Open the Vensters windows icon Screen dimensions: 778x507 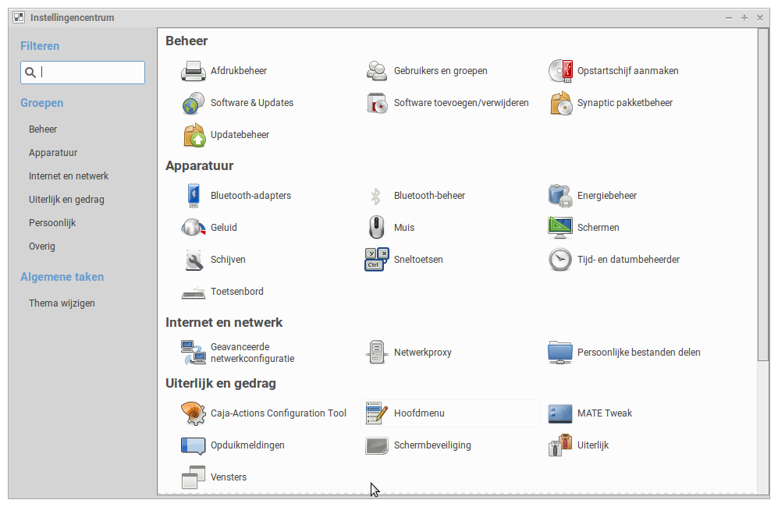[193, 477]
